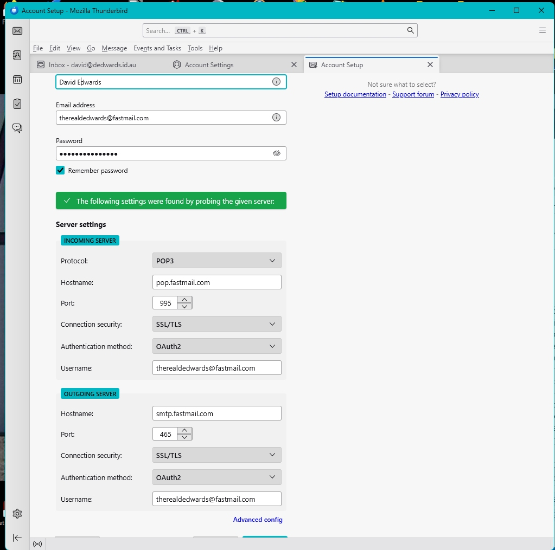
Task: Open the Calendar space
Action: click(x=17, y=80)
